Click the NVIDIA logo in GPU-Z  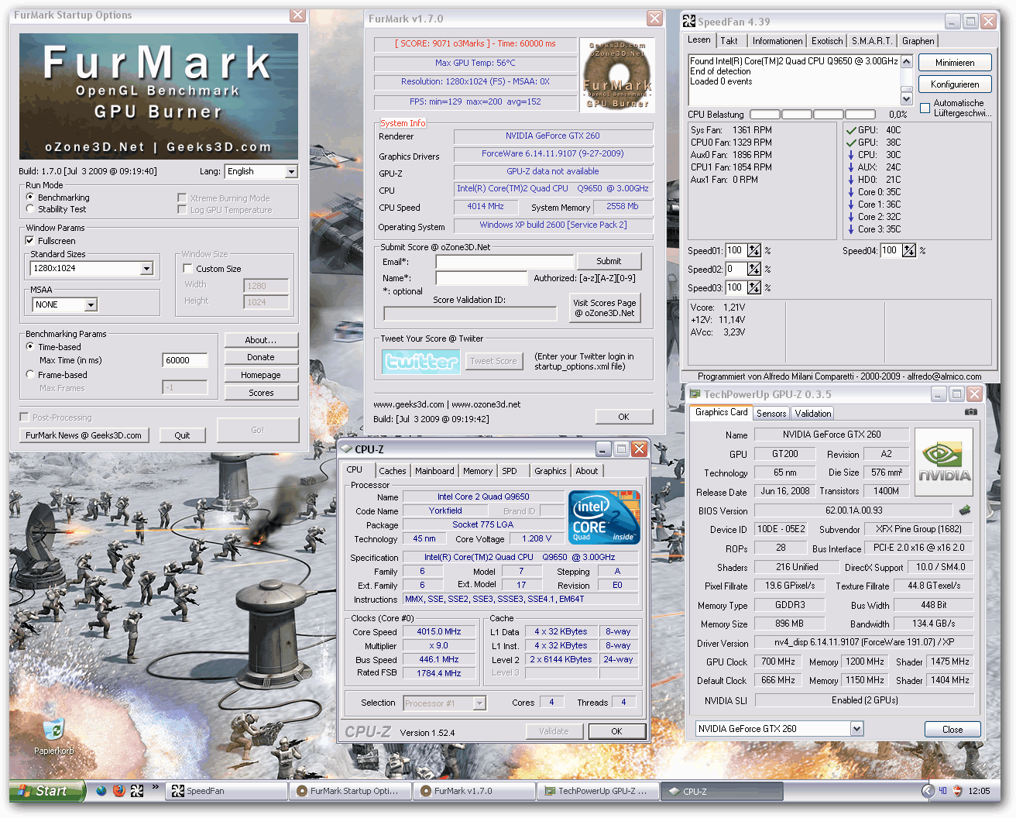click(x=944, y=463)
